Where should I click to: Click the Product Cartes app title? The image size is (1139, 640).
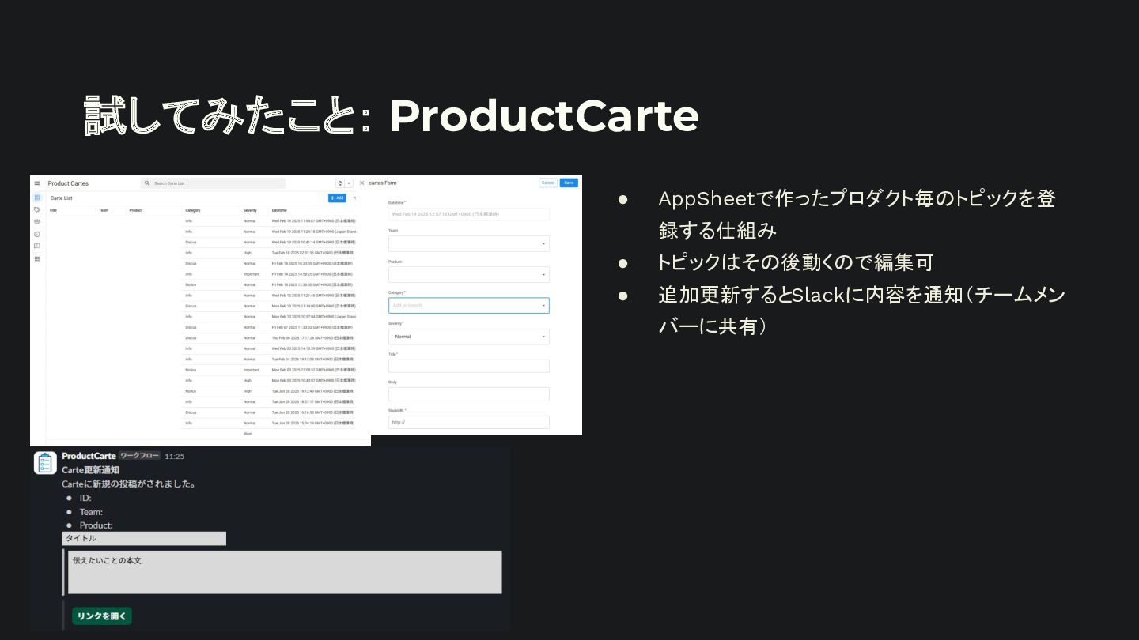click(x=68, y=183)
